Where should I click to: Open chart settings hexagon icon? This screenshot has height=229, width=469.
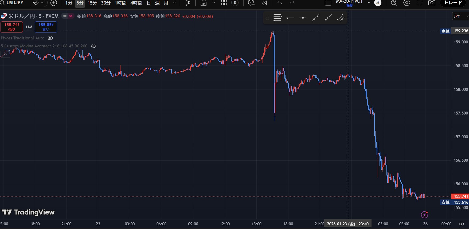[407, 3]
